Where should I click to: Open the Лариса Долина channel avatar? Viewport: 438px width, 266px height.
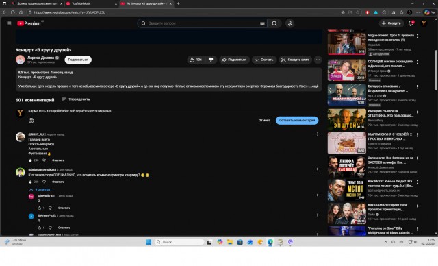[x=21, y=60]
